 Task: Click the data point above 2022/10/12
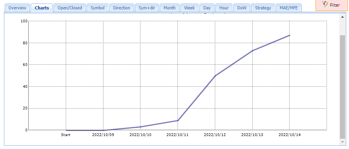215,76
